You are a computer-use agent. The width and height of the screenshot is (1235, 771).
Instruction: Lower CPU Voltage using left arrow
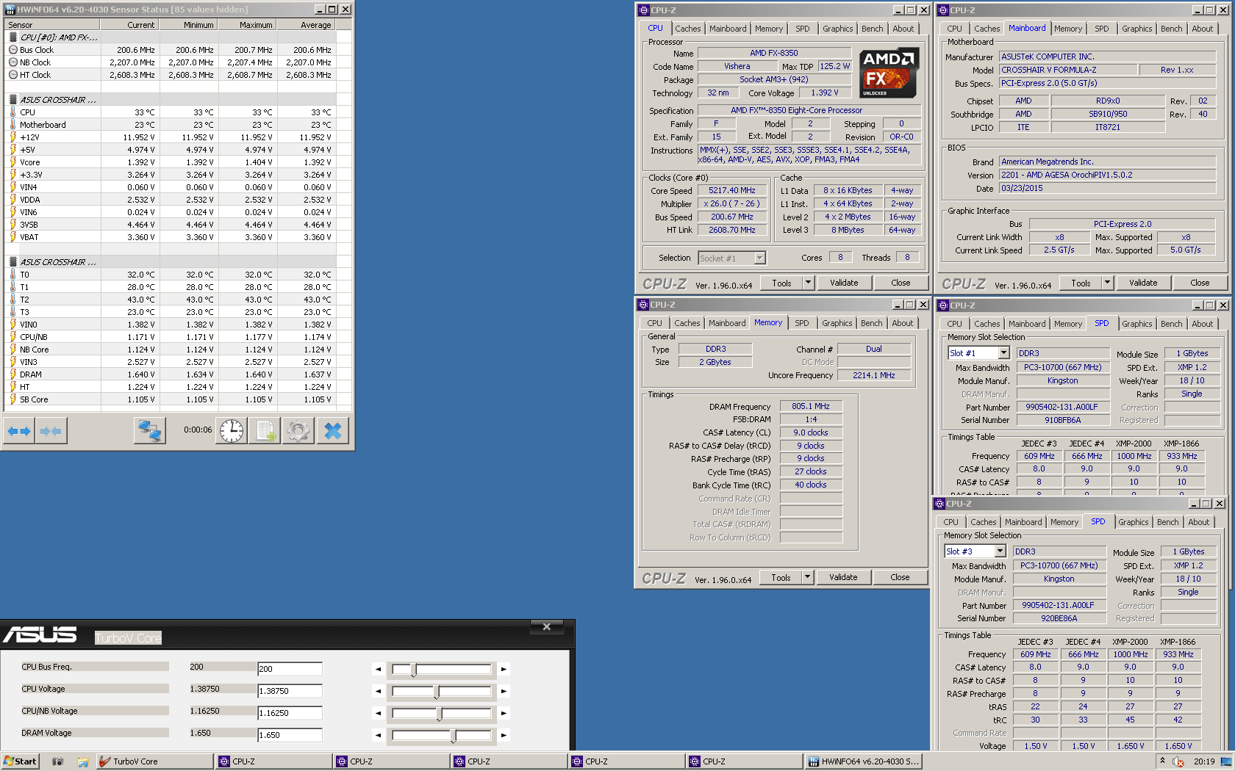click(x=378, y=691)
